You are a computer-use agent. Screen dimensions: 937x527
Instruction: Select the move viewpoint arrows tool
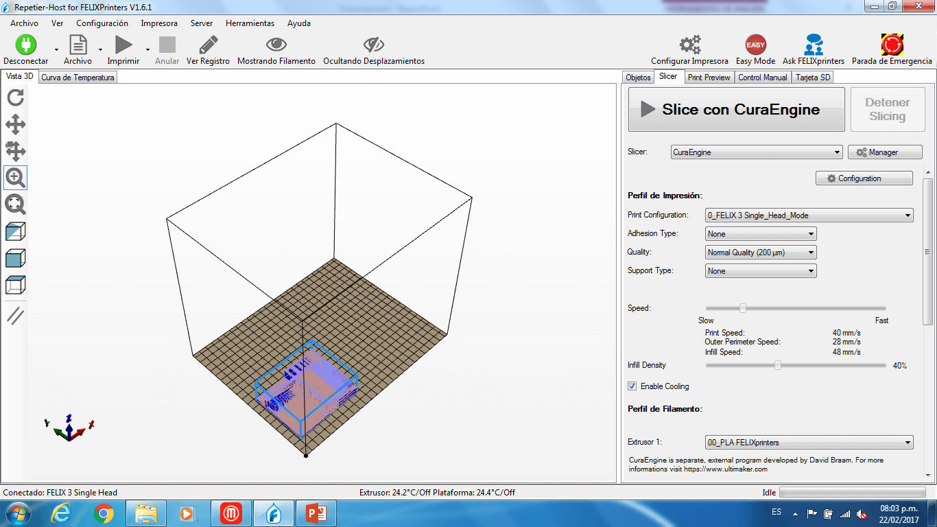tap(15, 124)
